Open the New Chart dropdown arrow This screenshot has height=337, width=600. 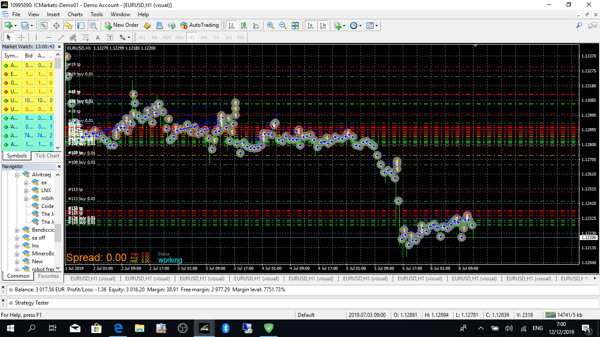pyautogui.click(x=16, y=25)
